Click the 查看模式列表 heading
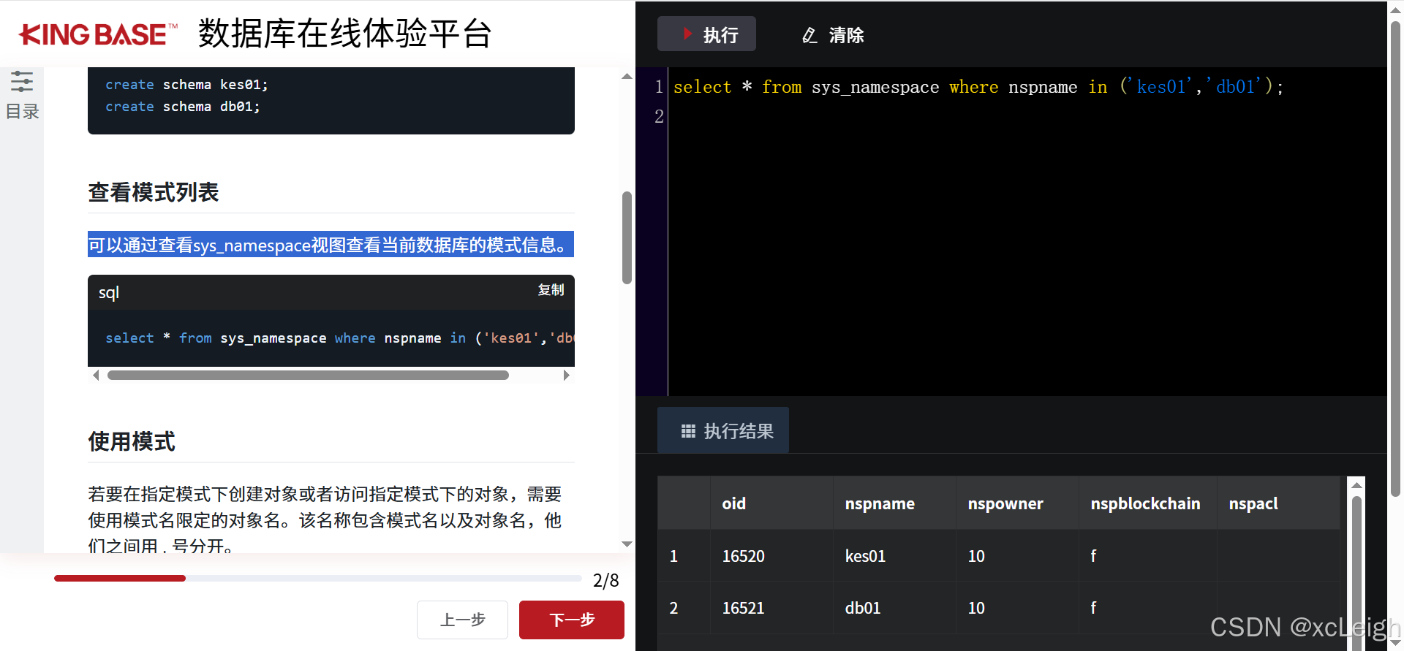This screenshot has height=651, width=1404. [x=154, y=192]
